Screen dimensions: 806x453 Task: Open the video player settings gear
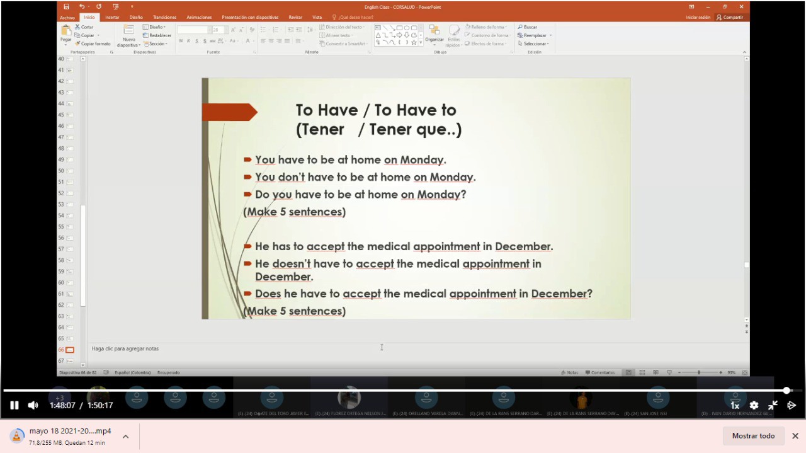754,405
